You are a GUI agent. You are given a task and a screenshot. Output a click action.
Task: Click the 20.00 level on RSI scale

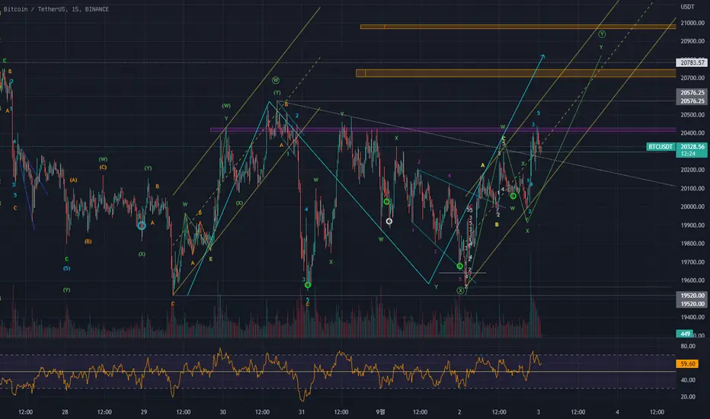(688, 397)
